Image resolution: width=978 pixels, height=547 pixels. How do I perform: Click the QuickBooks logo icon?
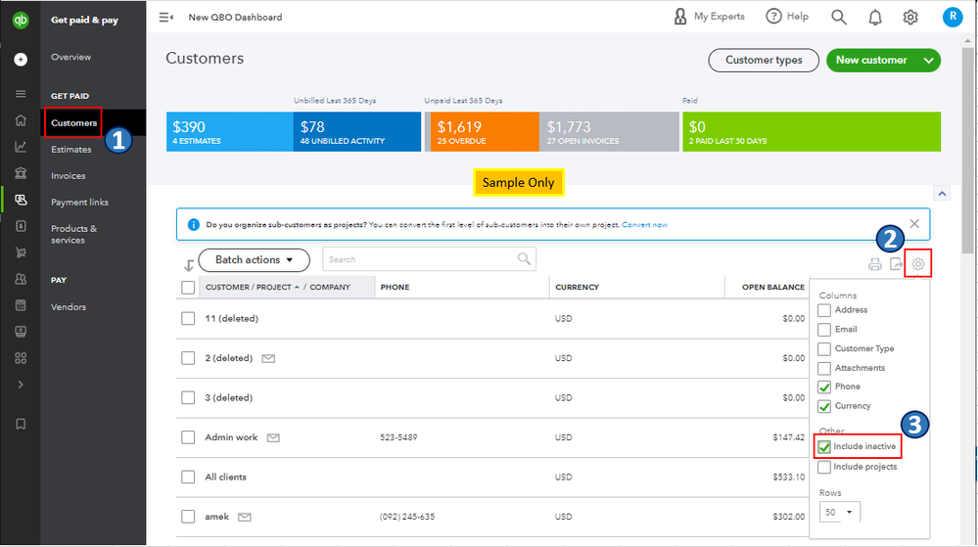[20, 19]
